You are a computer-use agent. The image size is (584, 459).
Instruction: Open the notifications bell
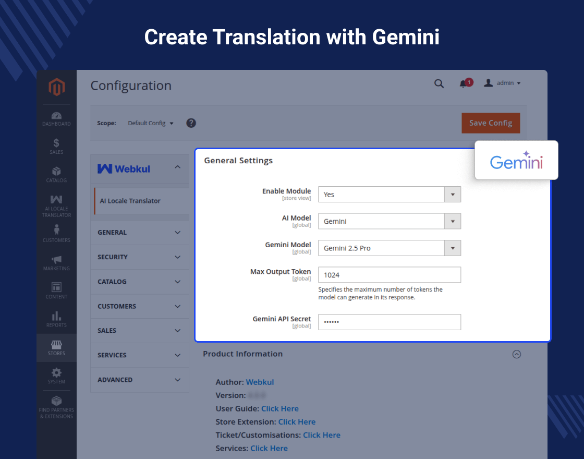(463, 83)
